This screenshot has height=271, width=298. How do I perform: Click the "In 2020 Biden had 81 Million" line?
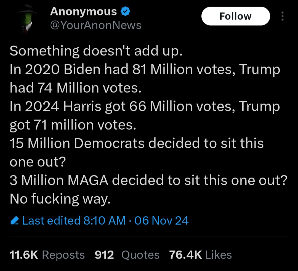(145, 70)
